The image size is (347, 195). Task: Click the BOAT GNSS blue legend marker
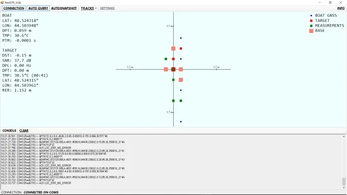pyautogui.click(x=311, y=15)
